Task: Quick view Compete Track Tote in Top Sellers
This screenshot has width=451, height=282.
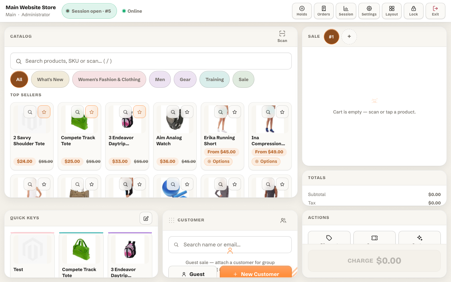Action: tap(78, 112)
